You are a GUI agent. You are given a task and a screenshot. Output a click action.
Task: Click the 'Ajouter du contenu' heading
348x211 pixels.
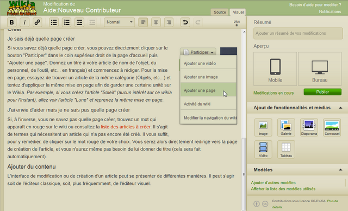[x=32, y=166]
